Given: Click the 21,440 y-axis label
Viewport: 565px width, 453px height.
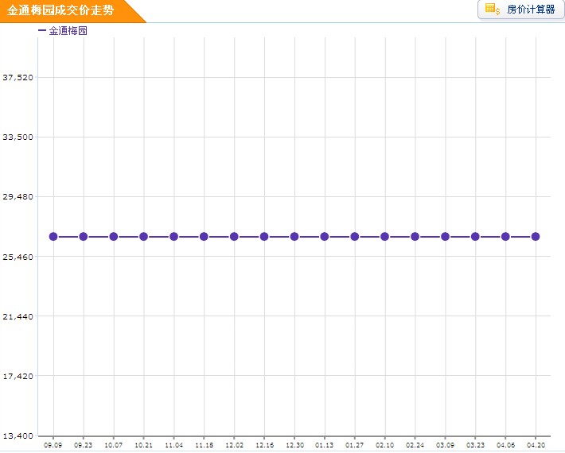Looking at the screenshot, I should pyautogui.click(x=18, y=316).
